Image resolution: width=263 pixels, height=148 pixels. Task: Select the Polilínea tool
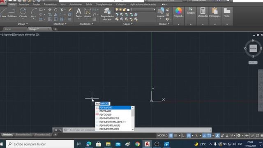(x=12, y=13)
